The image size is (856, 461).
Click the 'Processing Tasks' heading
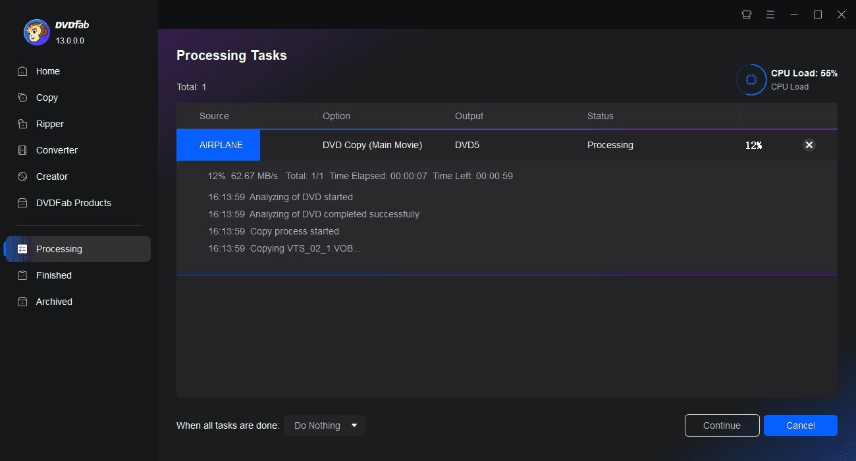point(232,55)
